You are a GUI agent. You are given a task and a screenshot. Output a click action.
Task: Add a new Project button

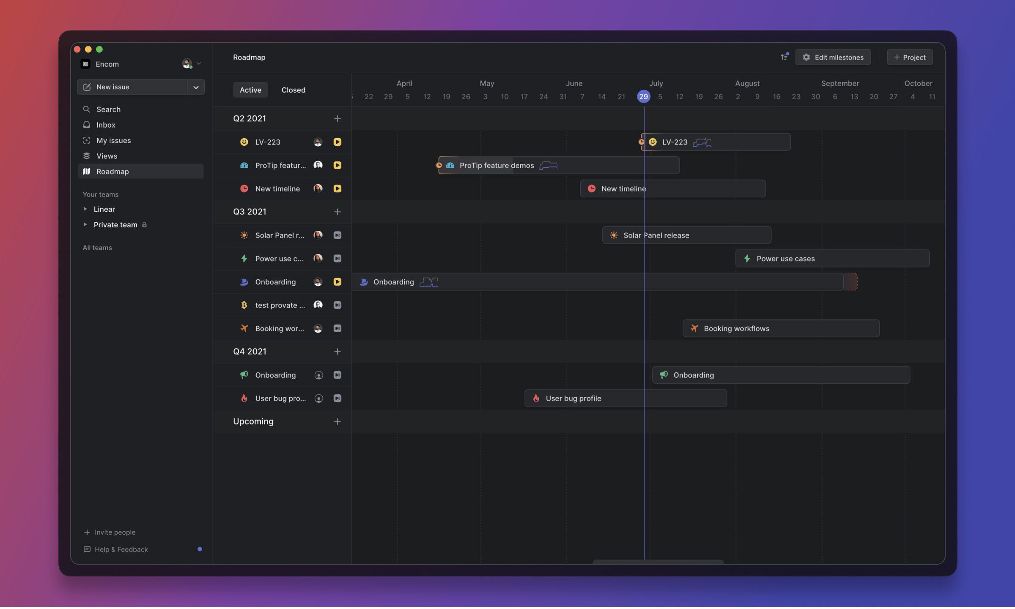pyautogui.click(x=910, y=57)
